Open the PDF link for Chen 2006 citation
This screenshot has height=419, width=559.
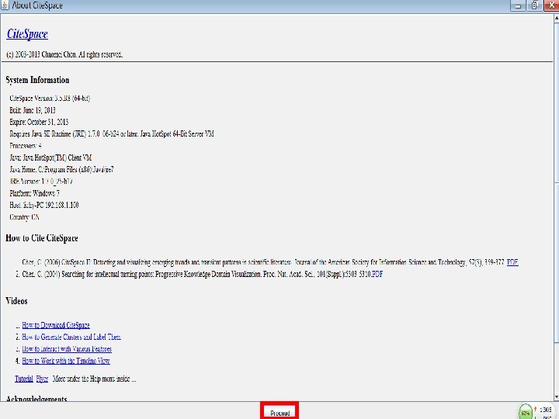tap(512, 262)
